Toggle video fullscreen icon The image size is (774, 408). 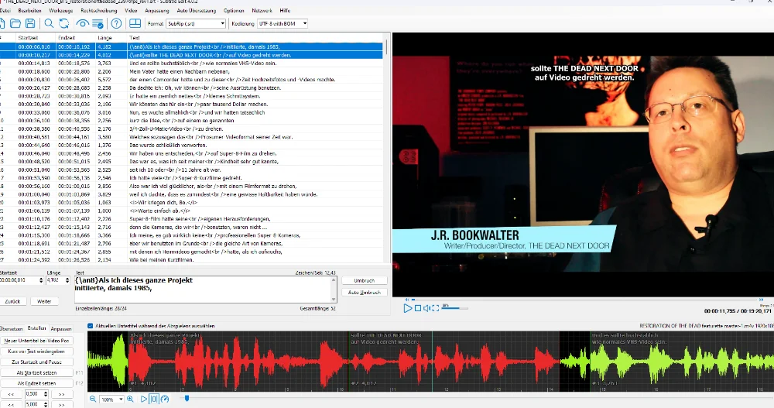point(435,308)
